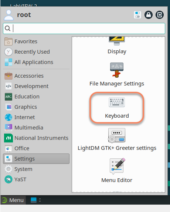Click the Menu button in the taskbar
The image size is (170, 212).
click(13, 200)
